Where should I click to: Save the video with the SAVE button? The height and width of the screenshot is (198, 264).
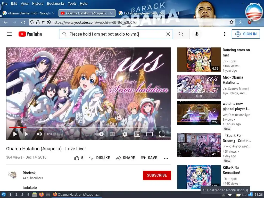[149, 158]
